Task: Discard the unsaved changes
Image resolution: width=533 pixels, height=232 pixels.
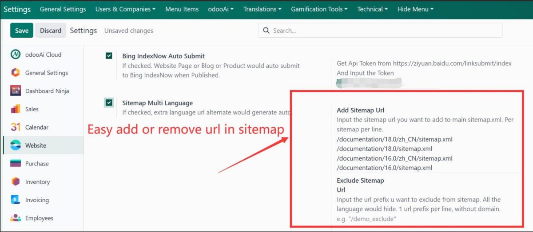Action: coord(51,31)
